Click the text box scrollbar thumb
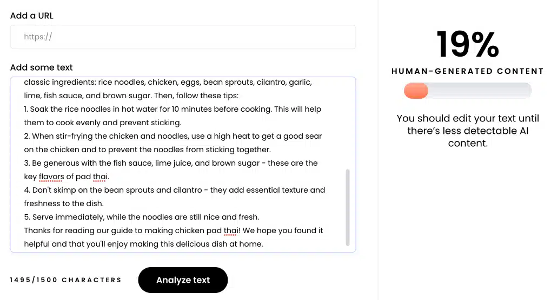Screen dimensions: 551x300 click(x=348, y=208)
